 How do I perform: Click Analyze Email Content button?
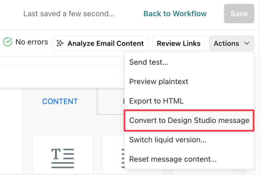click(x=100, y=43)
